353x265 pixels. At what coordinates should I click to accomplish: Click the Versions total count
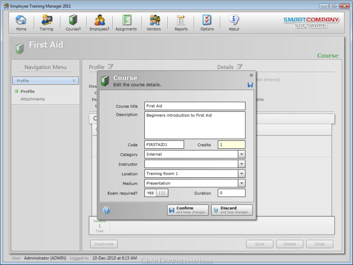click(99, 226)
